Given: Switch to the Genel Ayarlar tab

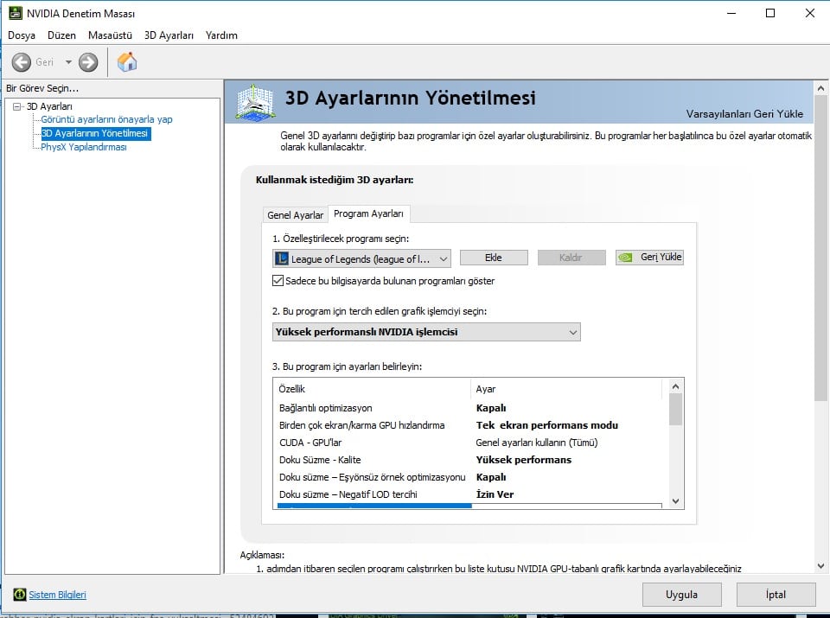Looking at the screenshot, I should coord(295,215).
